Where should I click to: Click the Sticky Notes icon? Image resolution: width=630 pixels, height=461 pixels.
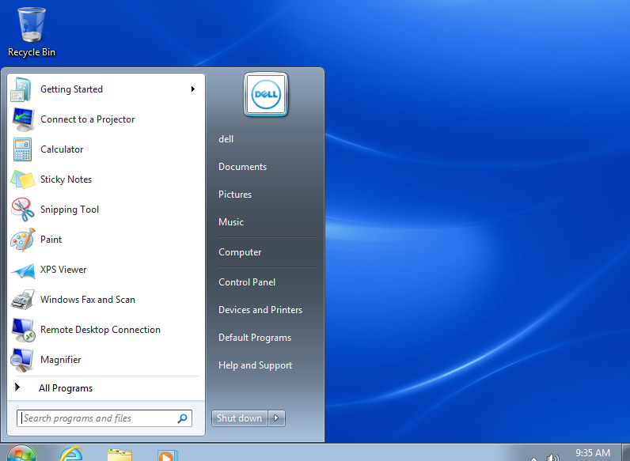click(x=22, y=179)
